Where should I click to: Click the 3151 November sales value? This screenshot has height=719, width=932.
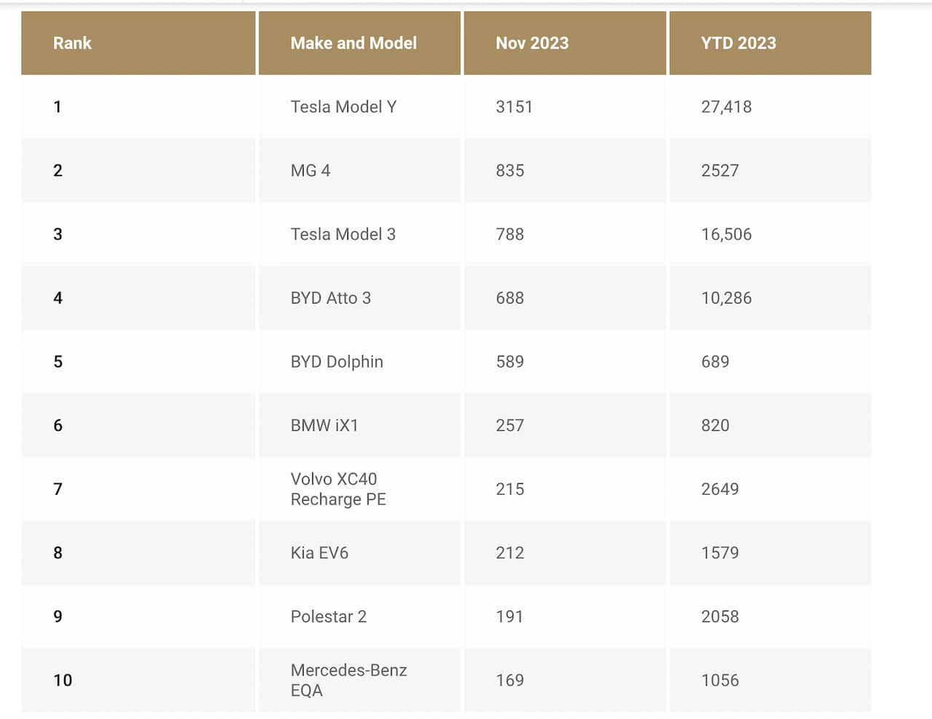(514, 107)
